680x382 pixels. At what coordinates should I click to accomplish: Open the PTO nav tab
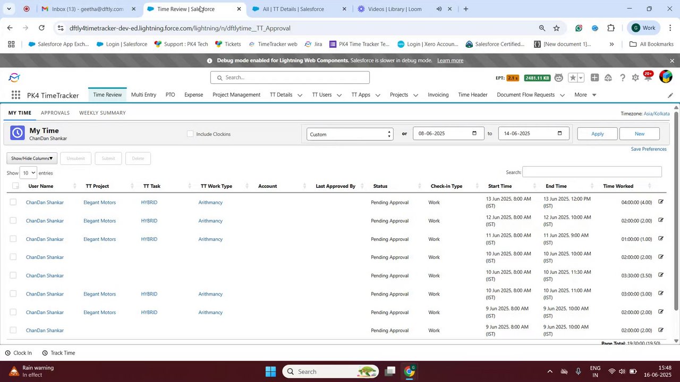point(170,95)
